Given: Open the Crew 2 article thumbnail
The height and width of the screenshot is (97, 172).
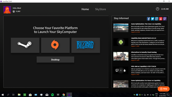Looking at the screenshot, I should tap(121, 28).
